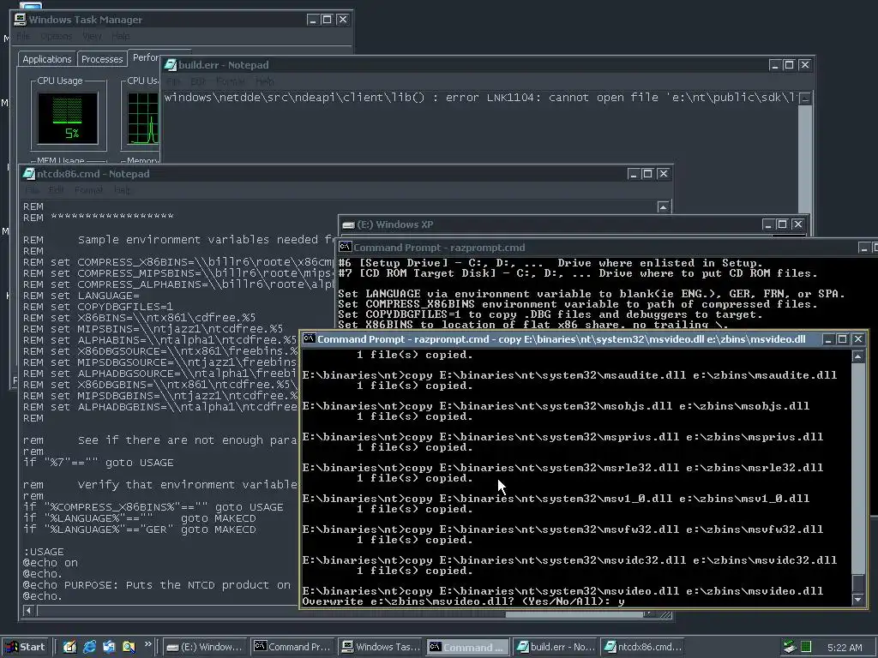This screenshot has width=878, height=658.
Task: Click the 'if "%7"=="" goto USAGE' line
Action: coord(98,463)
